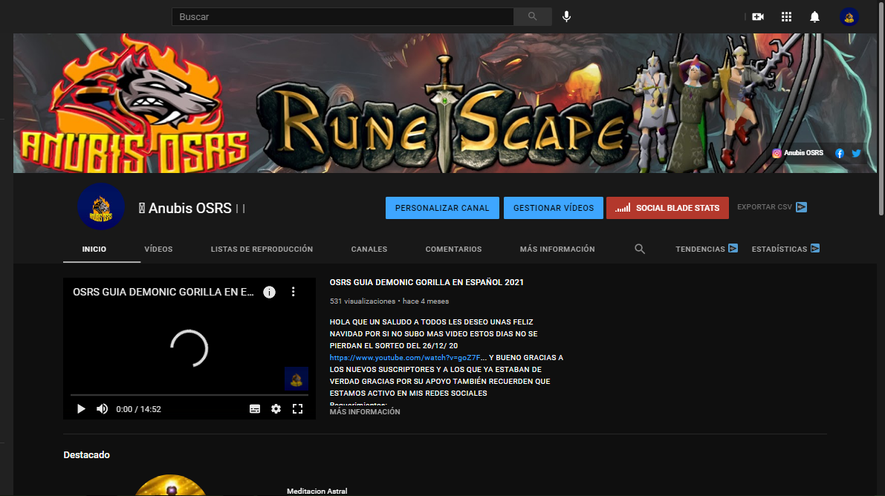Viewport: 885px width, 496px height.
Task: Open Tendencias tab
Action: pos(706,249)
